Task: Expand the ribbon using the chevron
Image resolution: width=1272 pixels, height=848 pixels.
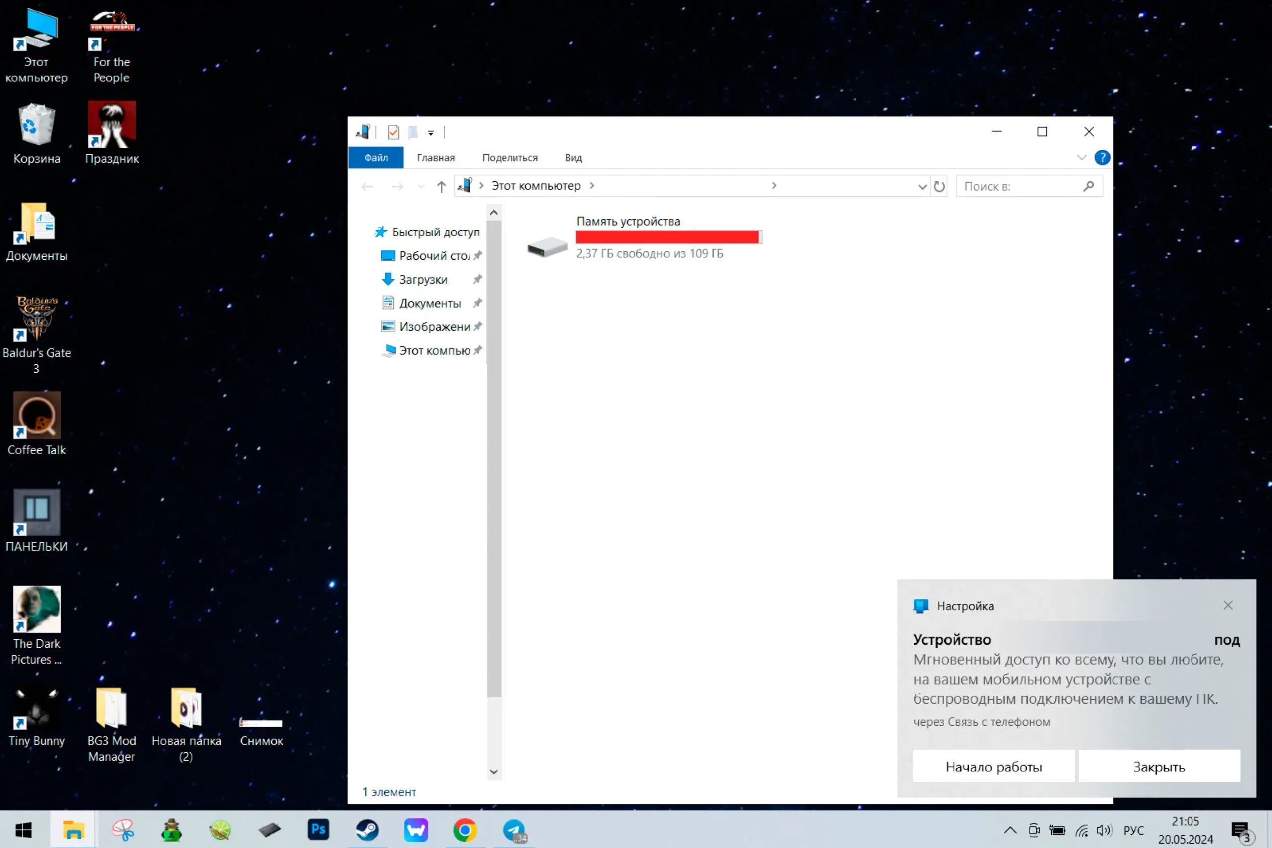Action: click(1081, 158)
